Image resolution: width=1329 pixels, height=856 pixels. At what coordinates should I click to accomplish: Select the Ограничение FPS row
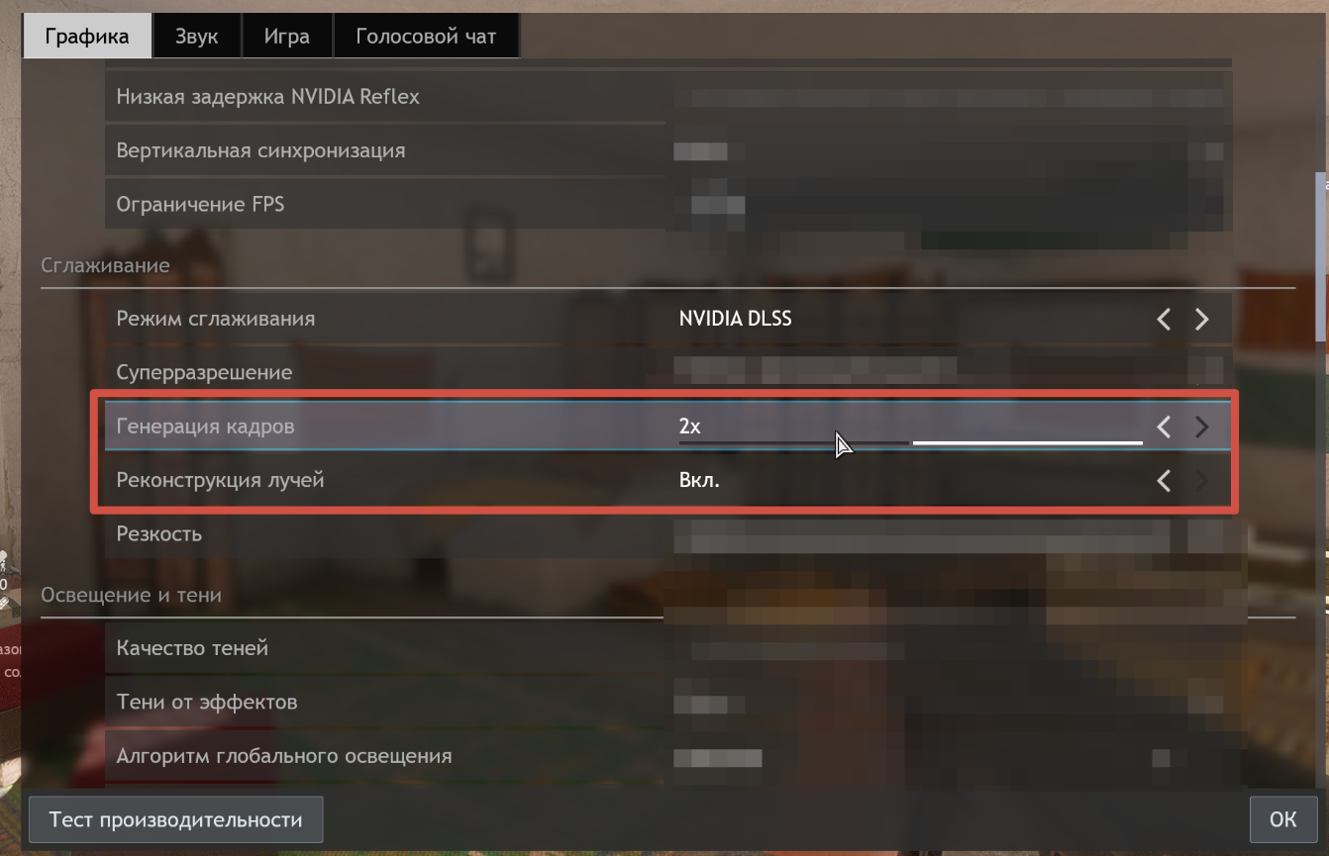[668, 205]
